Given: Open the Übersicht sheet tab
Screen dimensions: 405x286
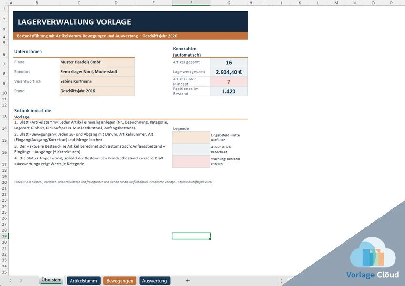Looking at the screenshot, I should [51, 280].
